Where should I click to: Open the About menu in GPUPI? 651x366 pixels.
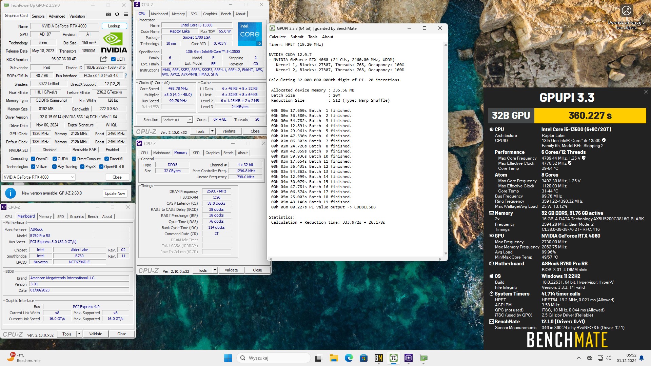point(328,37)
